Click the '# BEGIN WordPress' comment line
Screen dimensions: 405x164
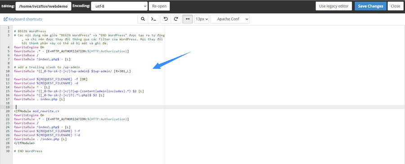[30, 31]
